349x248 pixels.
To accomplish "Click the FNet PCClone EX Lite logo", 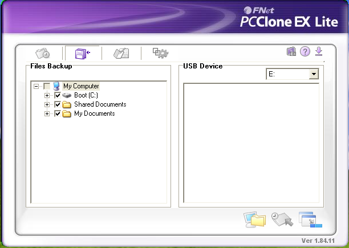I will point(289,17).
